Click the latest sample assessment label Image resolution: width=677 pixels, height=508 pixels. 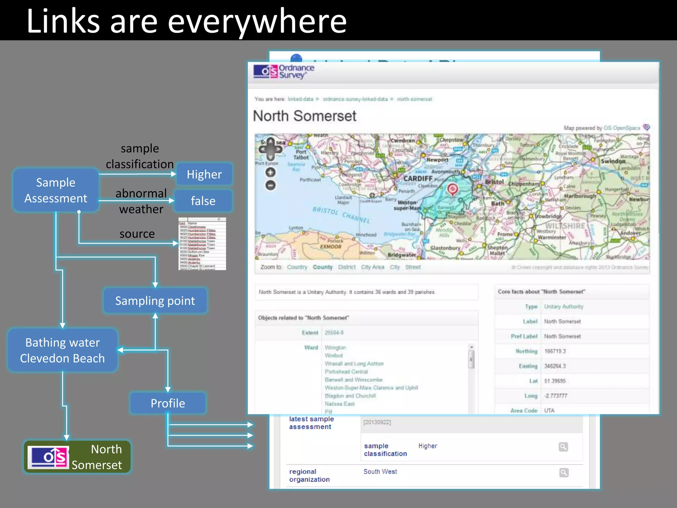pos(311,423)
